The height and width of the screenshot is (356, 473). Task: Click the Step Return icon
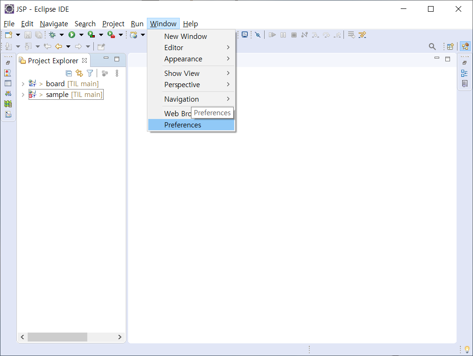(x=337, y=35)
